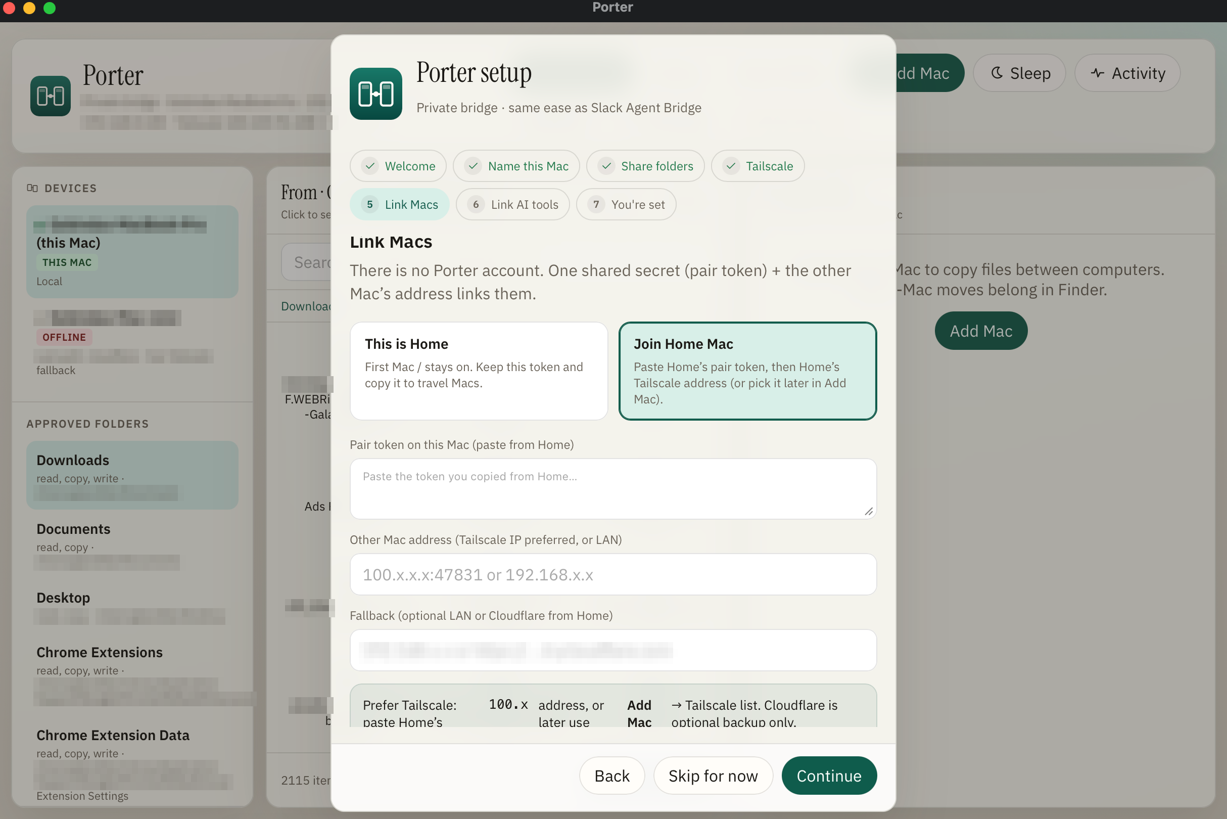Image resolution: width=1227 pixels, height=819 pixels.
Task: Click the Activity pulse icon
Action: [x=1097, y=73]
